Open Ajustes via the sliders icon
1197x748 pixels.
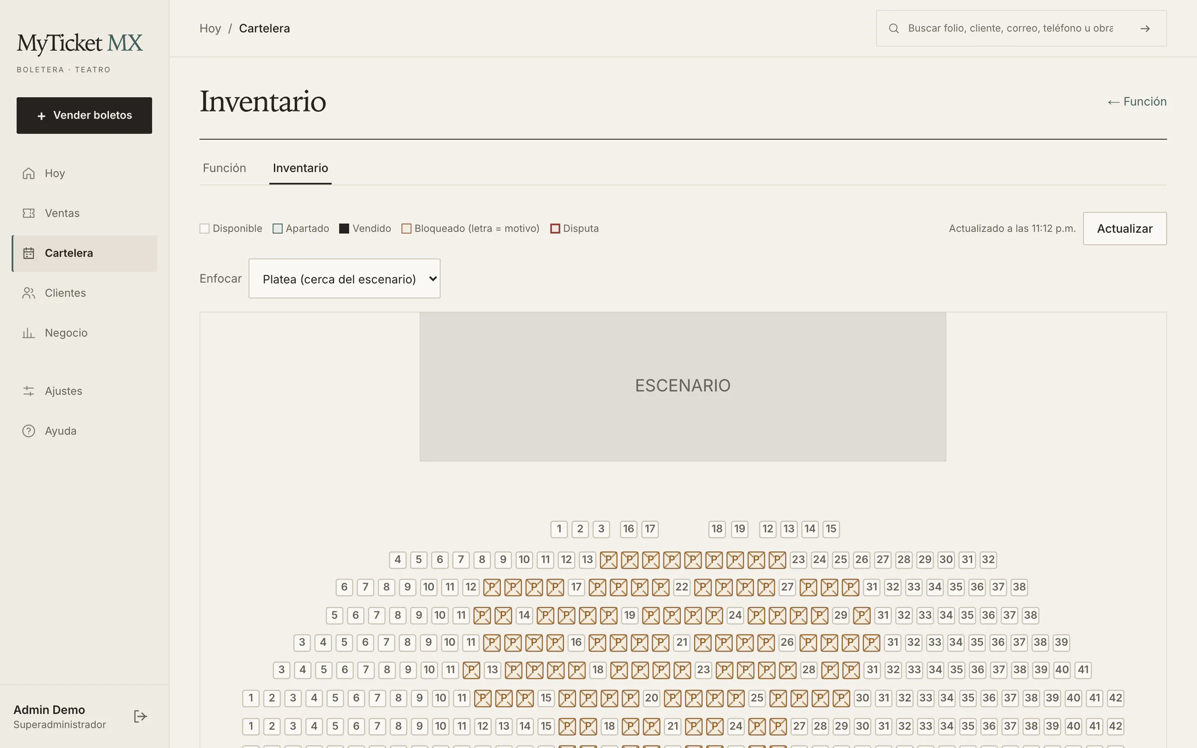pyautogui.click(x=28, y=391)
